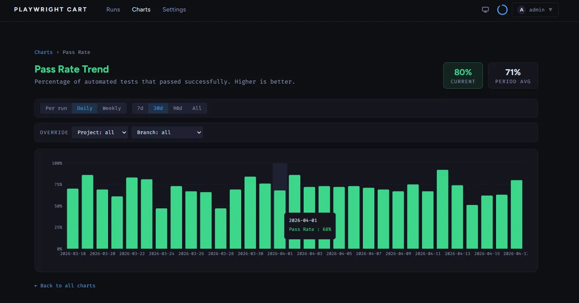Open the Charts nav item

[x=141, y=9]
